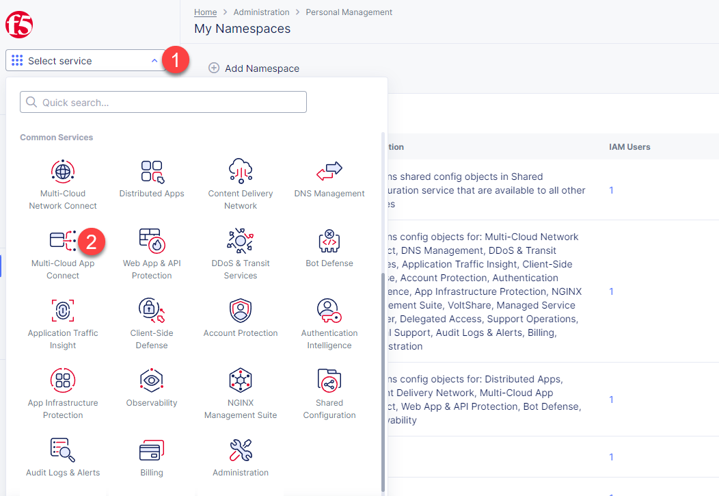Collapse the Select service dropdown
Screen dimensions: 719x496
point(154,61)
